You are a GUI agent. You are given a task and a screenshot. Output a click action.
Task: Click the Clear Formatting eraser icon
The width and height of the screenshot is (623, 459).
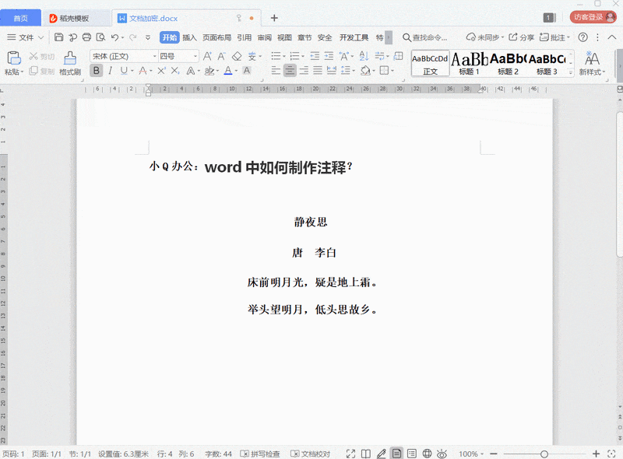[237, 56]
